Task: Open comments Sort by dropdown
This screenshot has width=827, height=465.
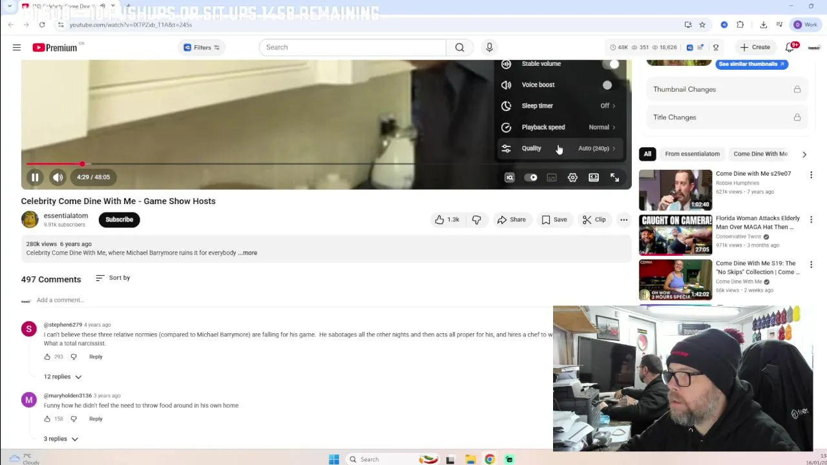Action: [113, 278]
